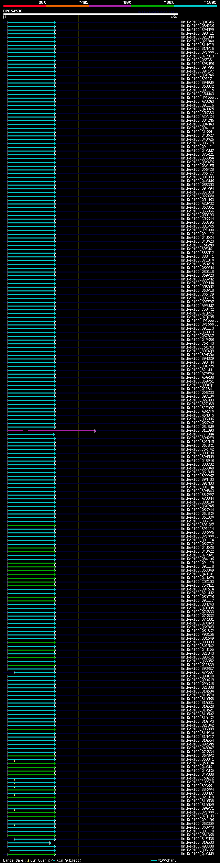Select the UniRef100_Q3Y4F6 label
220x863 pixels.
click(x=197, y=162)
